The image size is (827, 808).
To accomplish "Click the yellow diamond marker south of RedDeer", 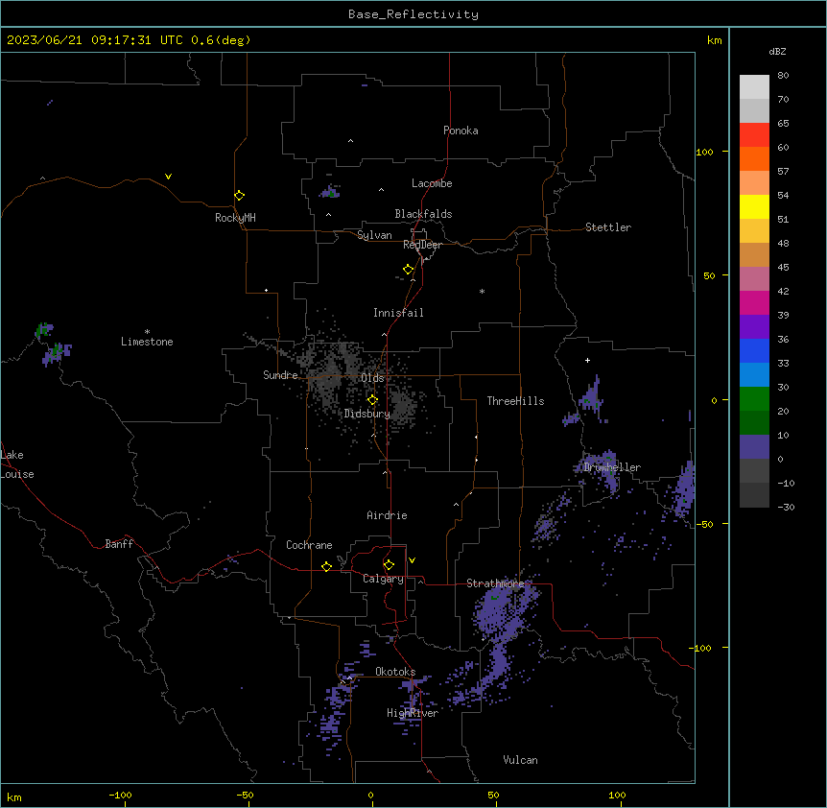I will coord(408,270).
